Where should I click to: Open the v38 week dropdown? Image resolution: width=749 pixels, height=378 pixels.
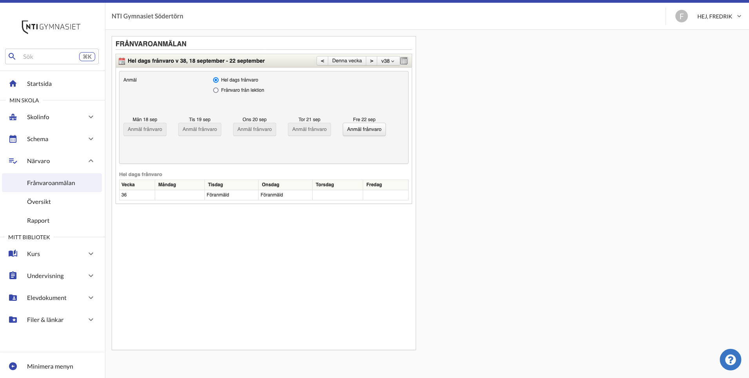coord(387,60)
